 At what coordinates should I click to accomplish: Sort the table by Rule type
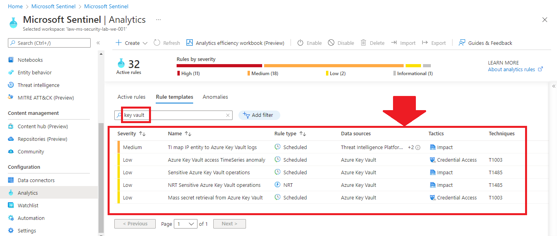pos(290,134)
